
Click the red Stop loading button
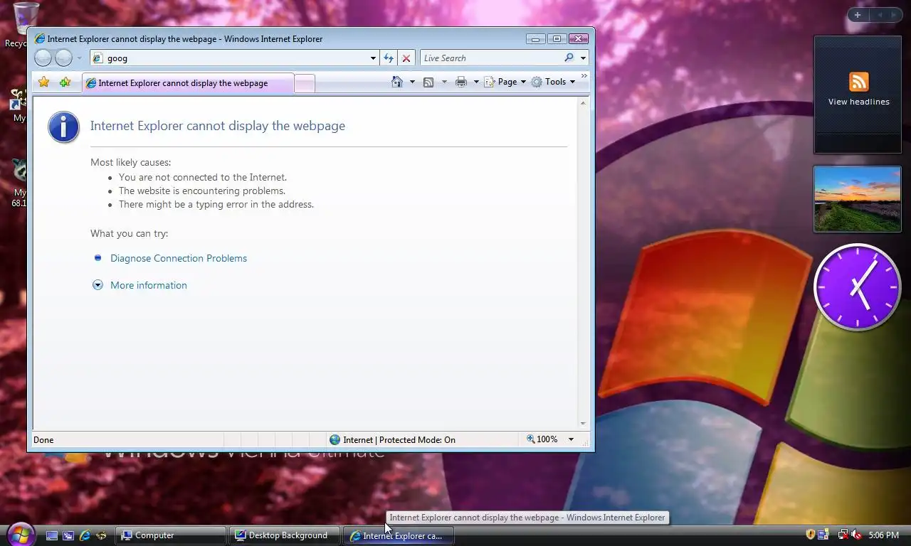pyautogui.click(x=406, y=58)
